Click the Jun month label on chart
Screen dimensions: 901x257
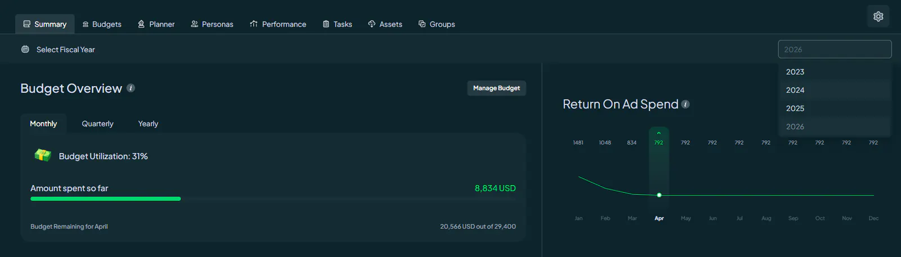[713, 218]
